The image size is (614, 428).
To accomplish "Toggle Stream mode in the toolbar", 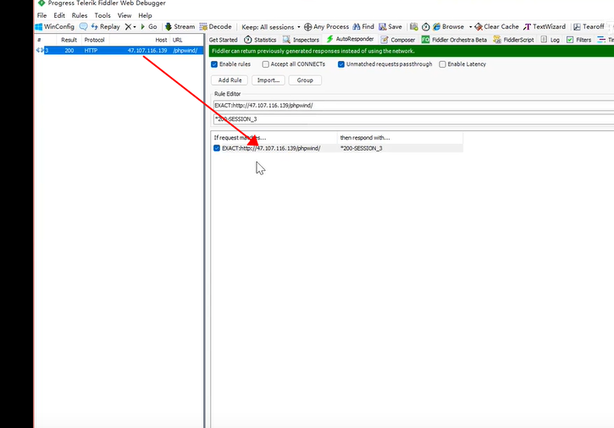I will [180, 26].
